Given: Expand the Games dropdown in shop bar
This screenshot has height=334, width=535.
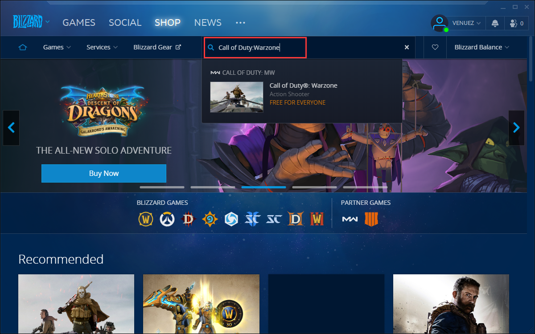Looking at the screenshot, I should 57,47.
